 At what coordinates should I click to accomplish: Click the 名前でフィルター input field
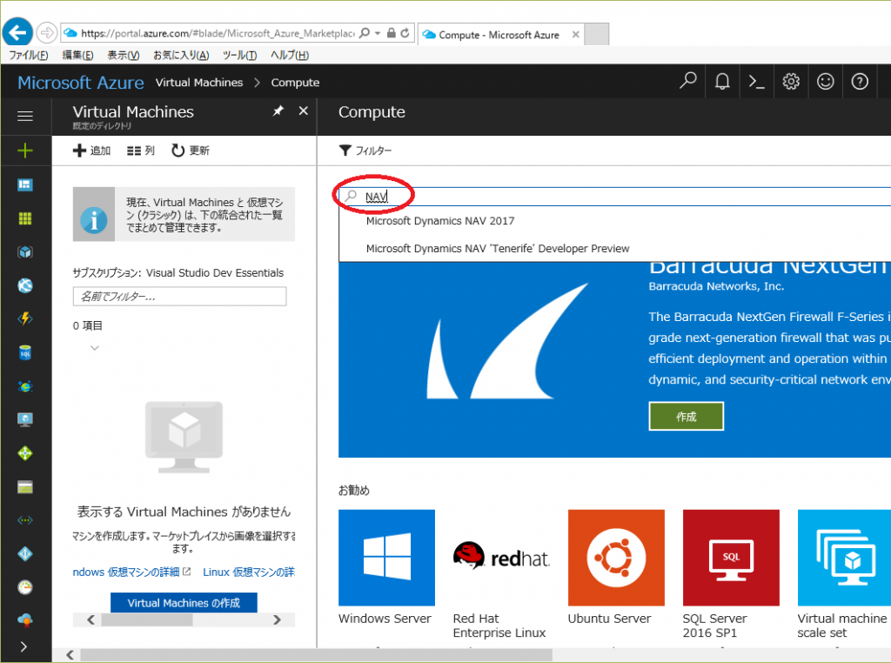179,297
